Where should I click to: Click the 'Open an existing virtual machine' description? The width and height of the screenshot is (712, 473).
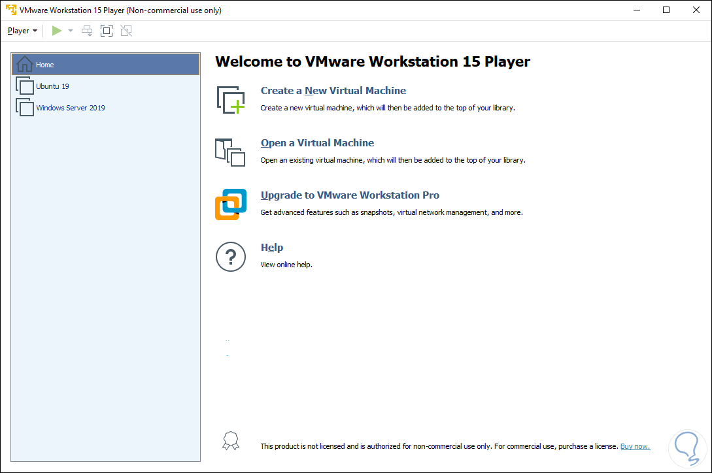click(393, 160)
